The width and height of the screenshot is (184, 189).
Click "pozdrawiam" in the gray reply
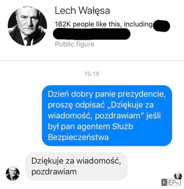(x=54, y=172)
